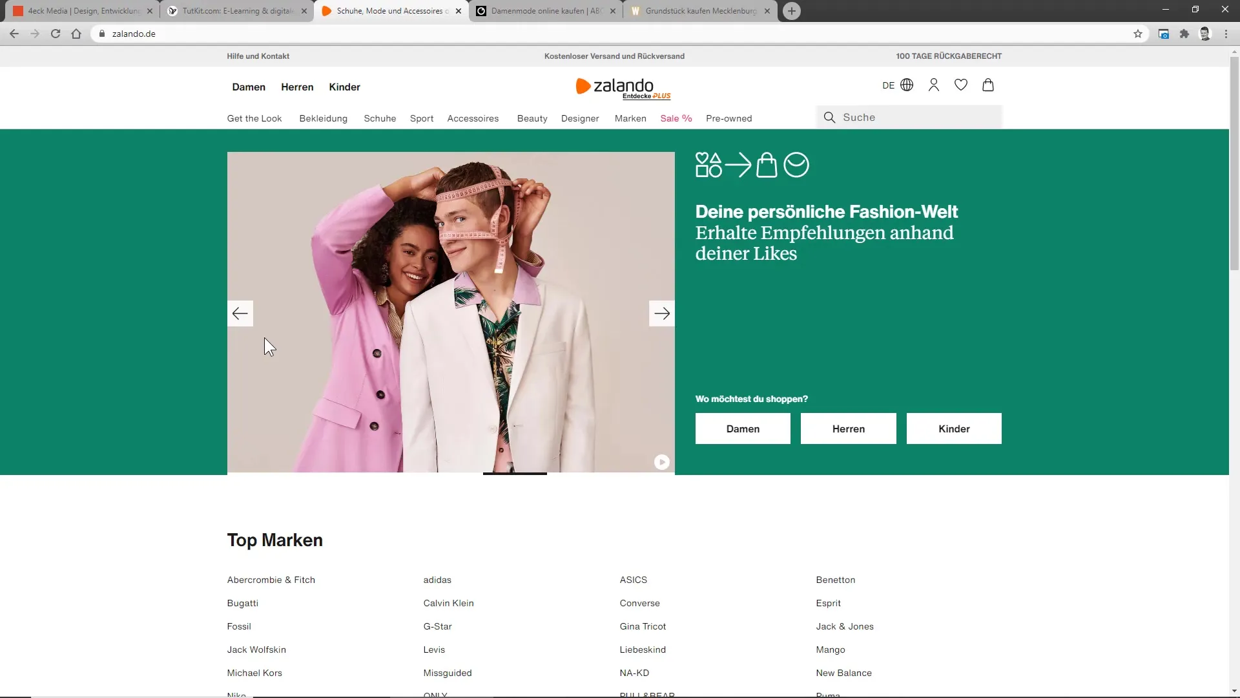Open the Chrome profile avatar
The height and width of the screenshot is (698, 1240).
(1205, 34)
